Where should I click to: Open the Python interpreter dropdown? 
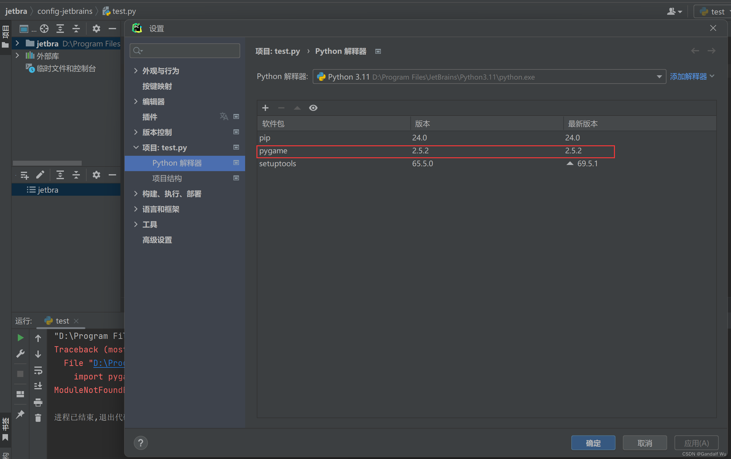(x=659, y=77)
